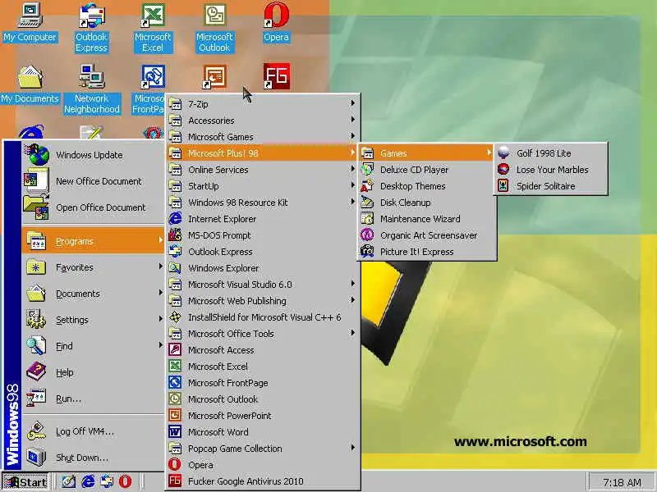Click the Organic Art Screensaver icon

pos(367,235)
